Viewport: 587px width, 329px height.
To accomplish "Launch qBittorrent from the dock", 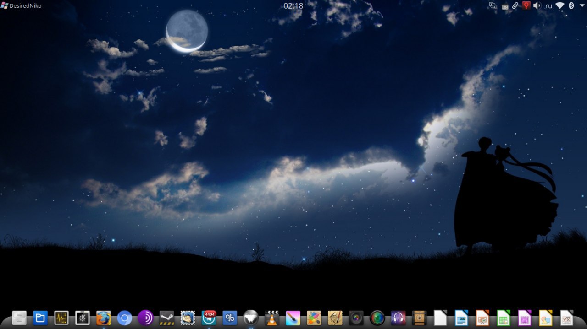I will (x=230, y=318).
